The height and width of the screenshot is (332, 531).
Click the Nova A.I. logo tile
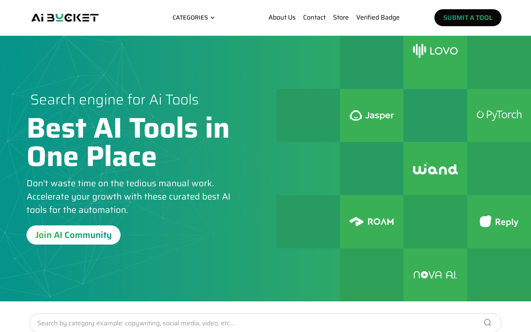point(435,275)
